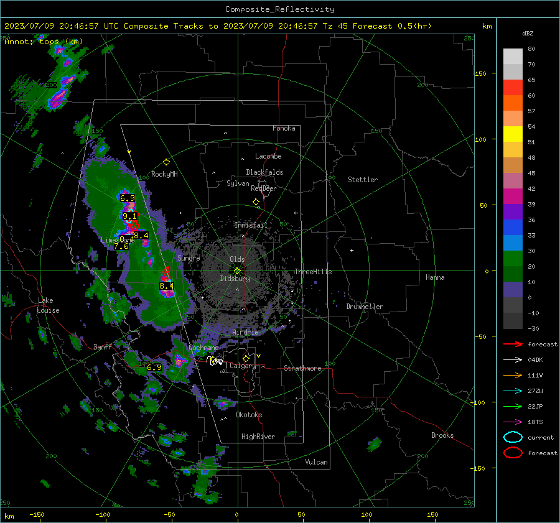Click the magenta swatch between 42 and 39 dBZ
The width and height of the screenshot is (560, 523).
[513, 197]
